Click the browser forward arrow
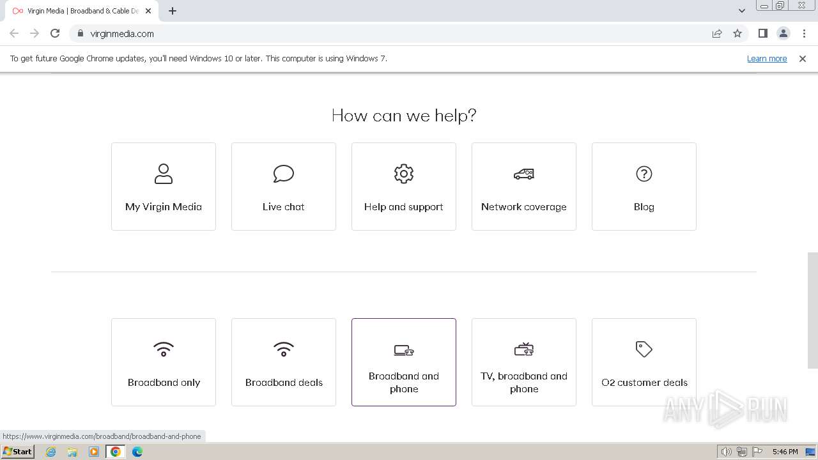Viewport: 818px width, 460px height. [35, 33]
